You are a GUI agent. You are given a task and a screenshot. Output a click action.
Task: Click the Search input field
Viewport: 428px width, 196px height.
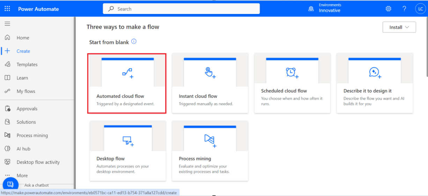[x=181, y=9]
